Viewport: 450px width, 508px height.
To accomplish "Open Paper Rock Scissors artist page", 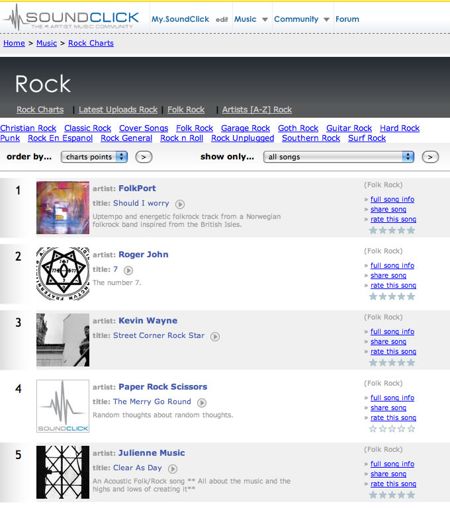I will tap(163, 386).
